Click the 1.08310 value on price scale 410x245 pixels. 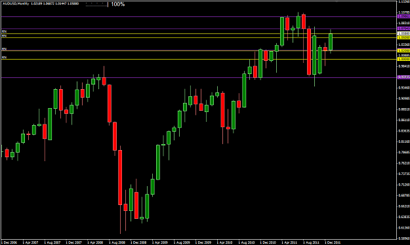[x=403, y=23]
